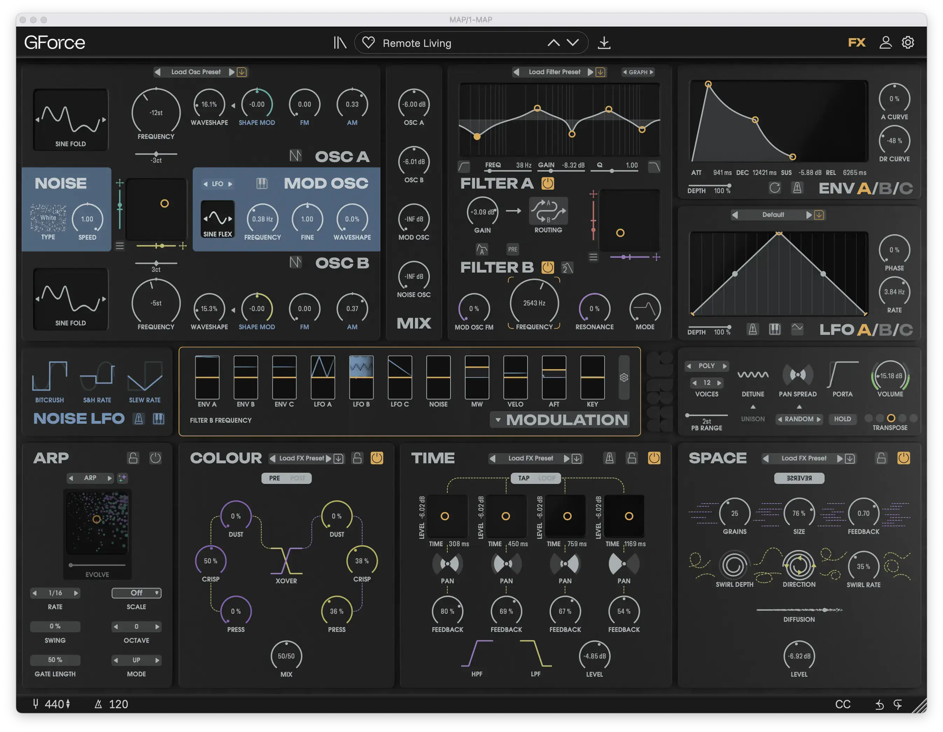The image size is (943, 732).
Task: Click the ENV loop circular arrow icon
Action: coord(775,188)
